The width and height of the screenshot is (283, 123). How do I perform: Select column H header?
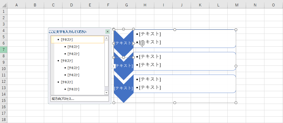coord(145,5)
